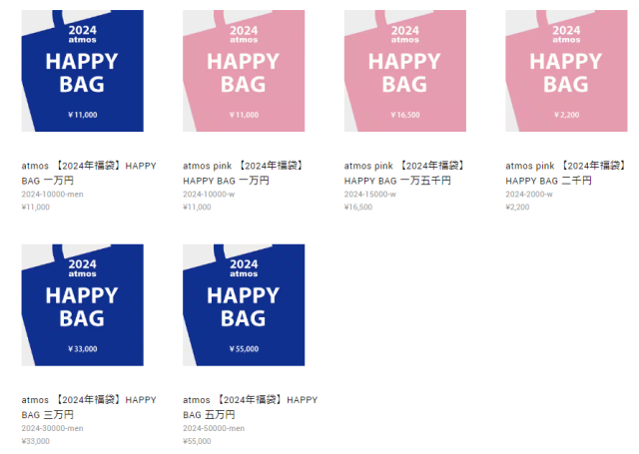639x454 pixels.
Task: Click atmos HAPPY BAG 五万円 product title
Action: click(x=251, y=407)
